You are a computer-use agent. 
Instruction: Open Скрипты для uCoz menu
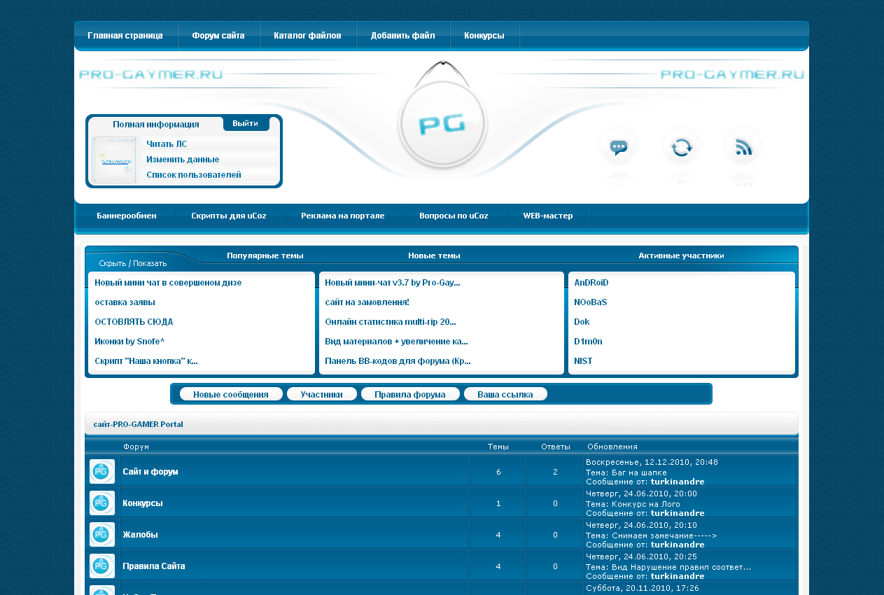229,216
